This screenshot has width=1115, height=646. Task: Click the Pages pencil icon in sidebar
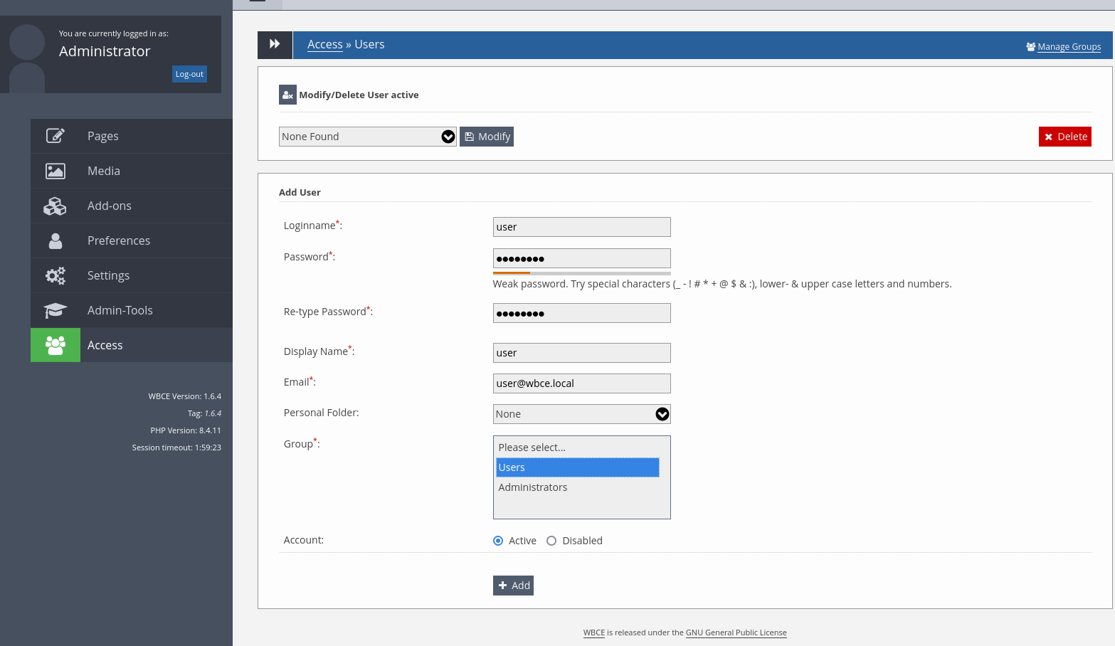[56, 136]
